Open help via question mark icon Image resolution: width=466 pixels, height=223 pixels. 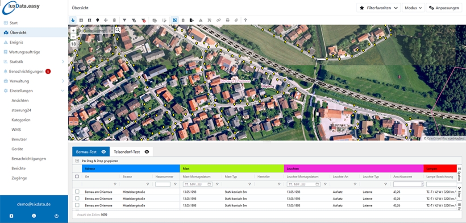[245, 20]
